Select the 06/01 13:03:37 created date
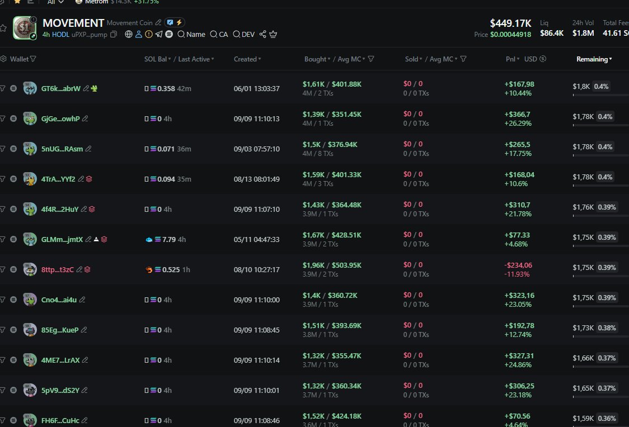Image resolution: width=629 pixels, height=427 pixels. click(x=257, y=88)
